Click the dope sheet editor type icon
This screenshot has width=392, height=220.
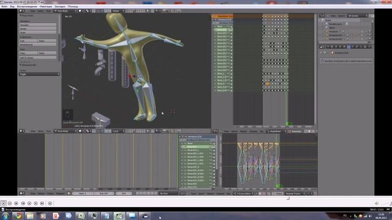point(214,131)
